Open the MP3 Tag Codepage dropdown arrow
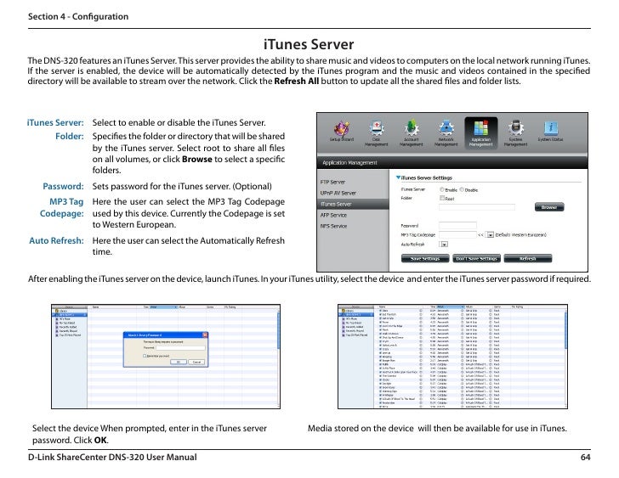Image resolution: width=619 pixels, height=478 pixels. (490, 235)
